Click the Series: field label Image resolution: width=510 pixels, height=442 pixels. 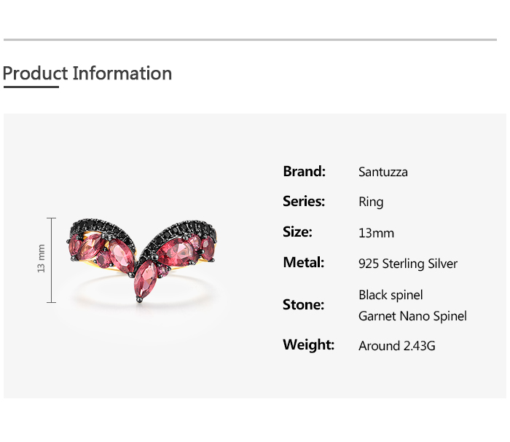304,202
